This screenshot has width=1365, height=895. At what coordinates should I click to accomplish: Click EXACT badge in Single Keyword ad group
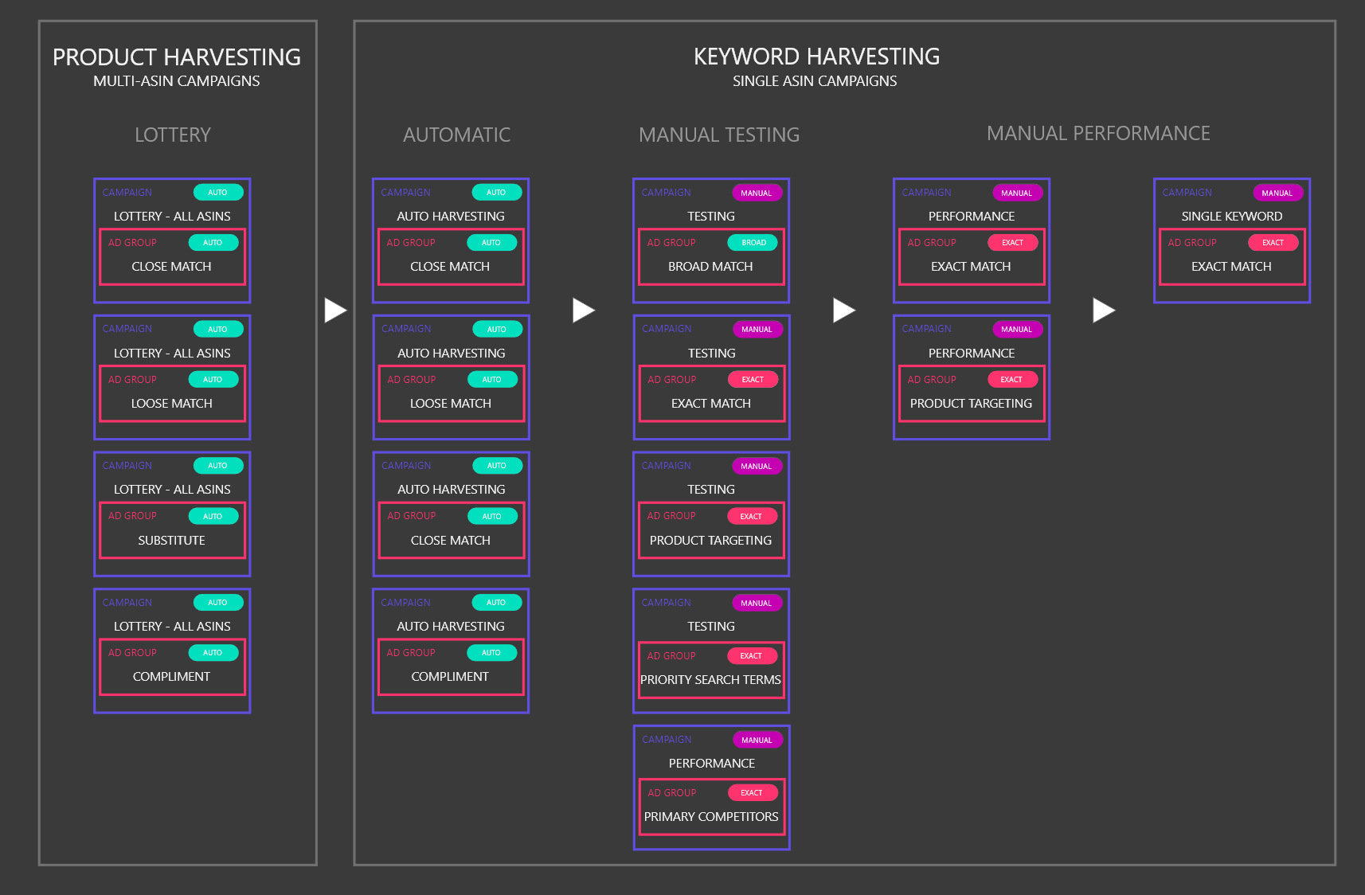(1273, 242)
